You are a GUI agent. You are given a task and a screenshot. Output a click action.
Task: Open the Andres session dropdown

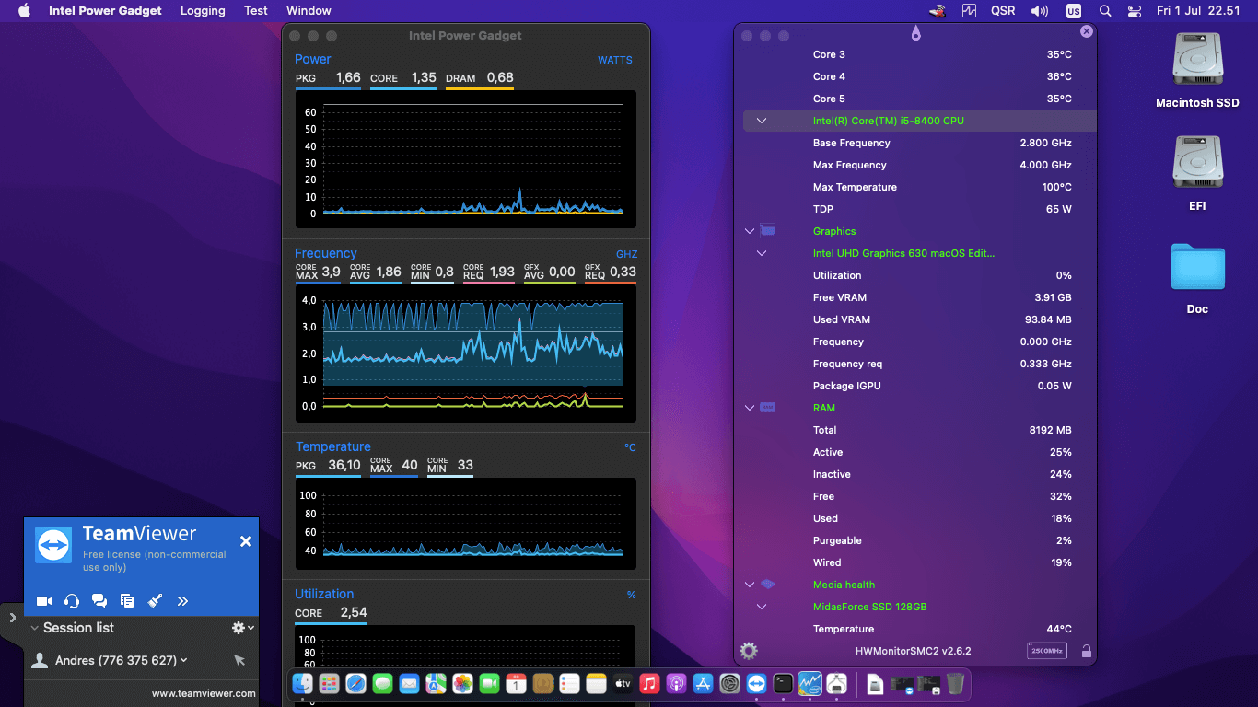[x=184, y=660]
